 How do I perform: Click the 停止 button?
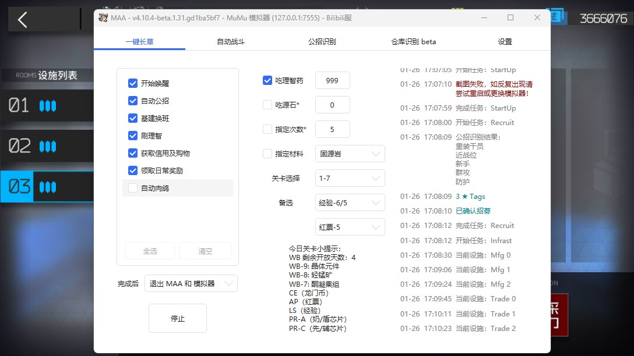coord(178,318)
